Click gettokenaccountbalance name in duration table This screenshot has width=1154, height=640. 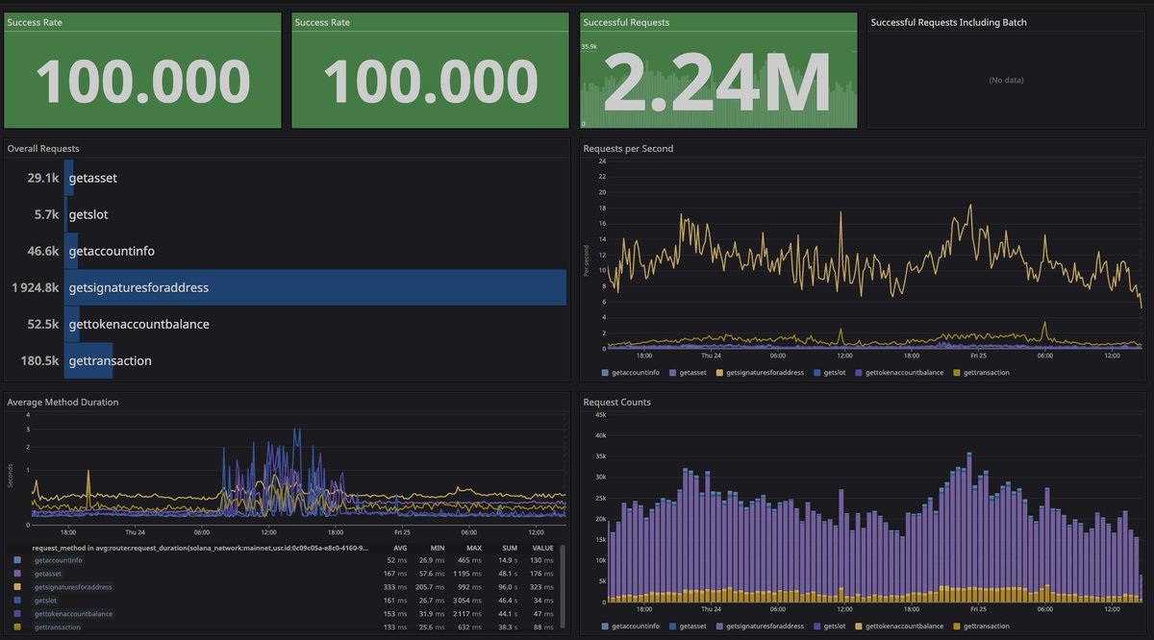(x=73, y=613)
